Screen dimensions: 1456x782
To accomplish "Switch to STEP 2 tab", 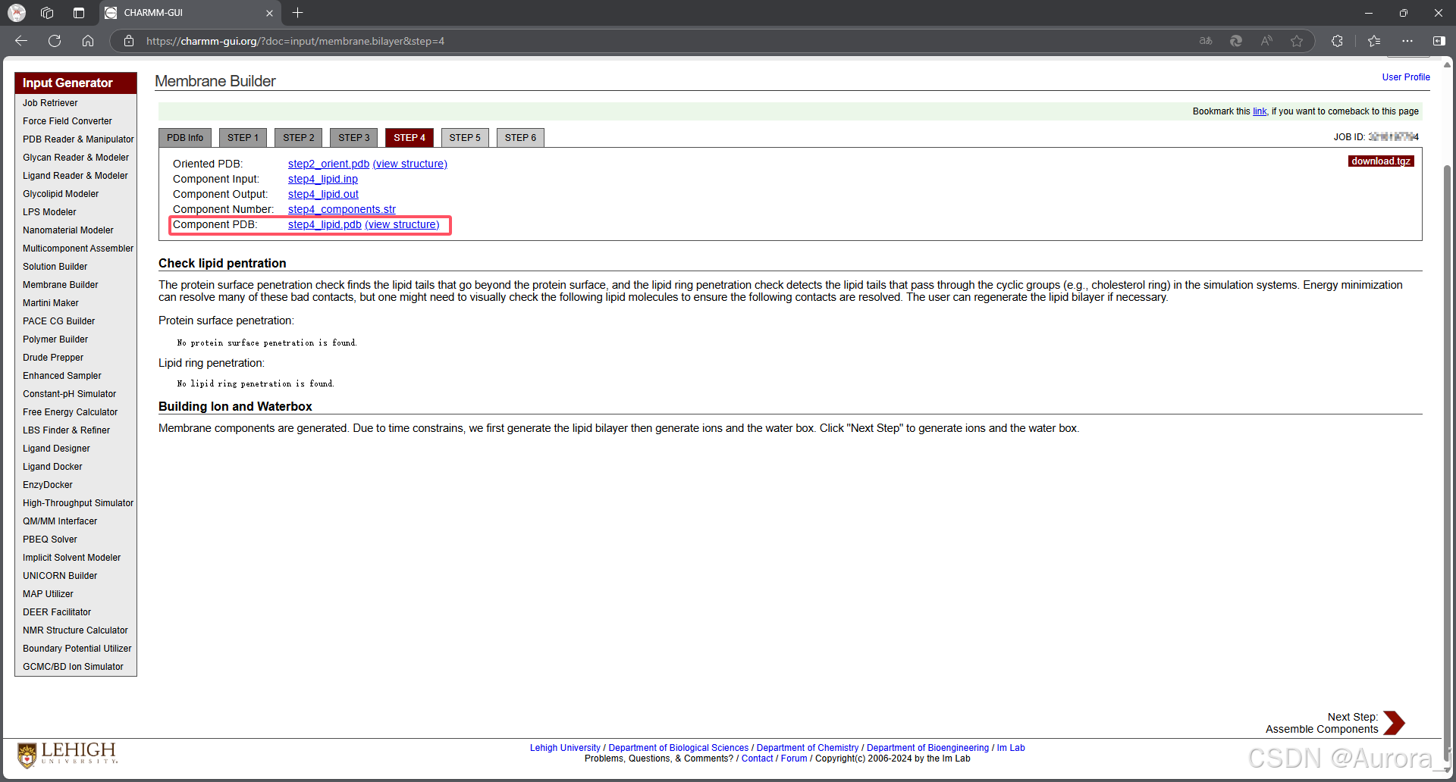I will tap(299, 138).
